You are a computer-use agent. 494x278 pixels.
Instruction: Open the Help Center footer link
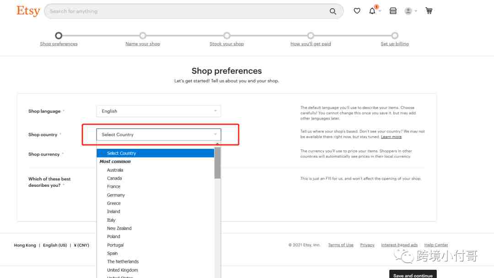[436, 245]
